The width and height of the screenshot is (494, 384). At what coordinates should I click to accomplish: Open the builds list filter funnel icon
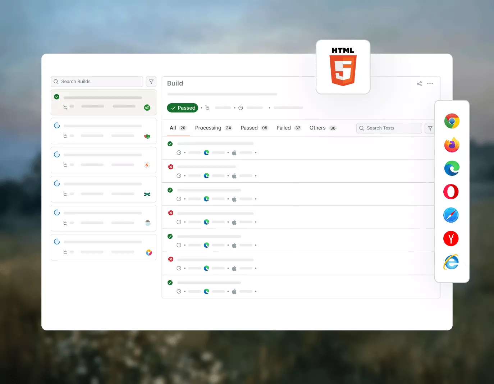[151, 82]
